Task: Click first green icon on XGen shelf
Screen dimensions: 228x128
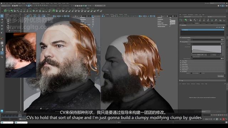Action: (5, 11)
